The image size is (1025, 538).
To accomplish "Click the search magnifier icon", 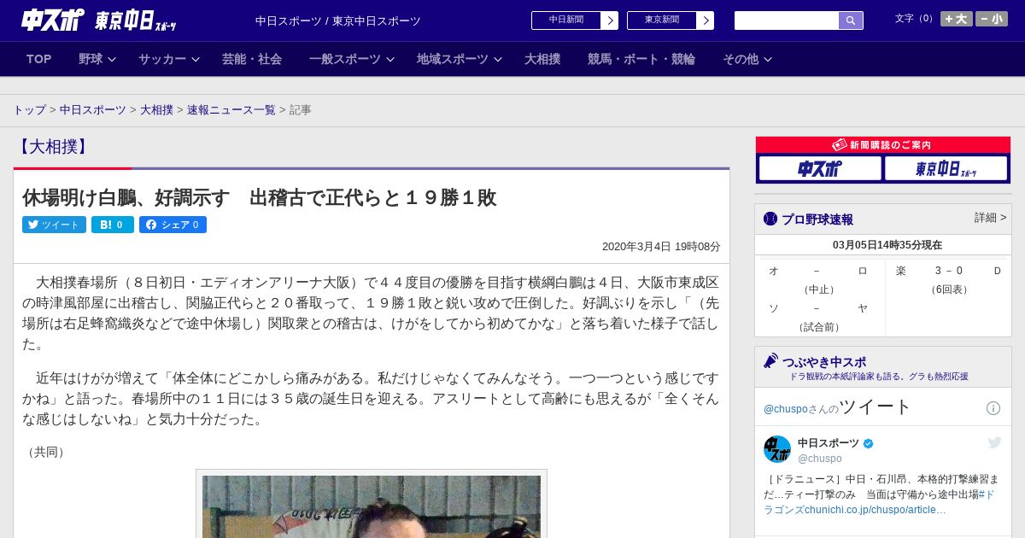I will point(851,20).
